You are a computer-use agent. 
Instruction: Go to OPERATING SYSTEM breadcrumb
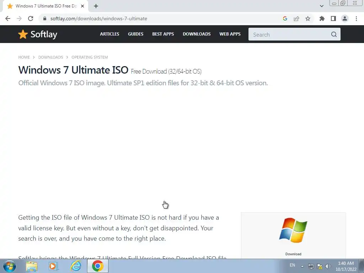[x=90, y=57]
